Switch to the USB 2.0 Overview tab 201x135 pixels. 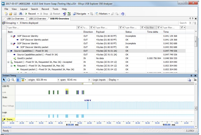pos(38,19)
